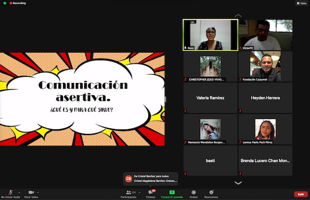Open the Participantes panel
The width and height of the screenshot is (310, 200).
pos(129,194)
